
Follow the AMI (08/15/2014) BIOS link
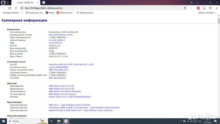coord(57,78)
